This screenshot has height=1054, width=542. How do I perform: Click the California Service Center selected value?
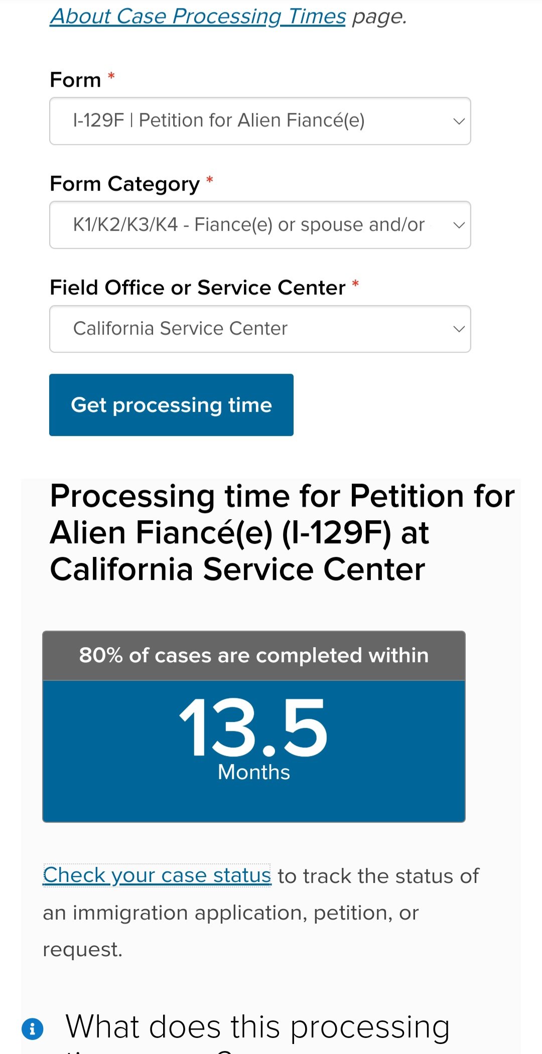tap(181, 329)
